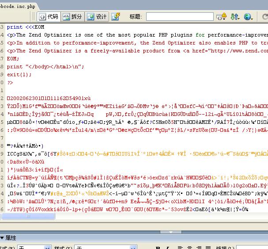The image size is (268, 249).
Task: Click the horizontal scrollbar thumb in the code view
Action: click(x=28, y=216)
